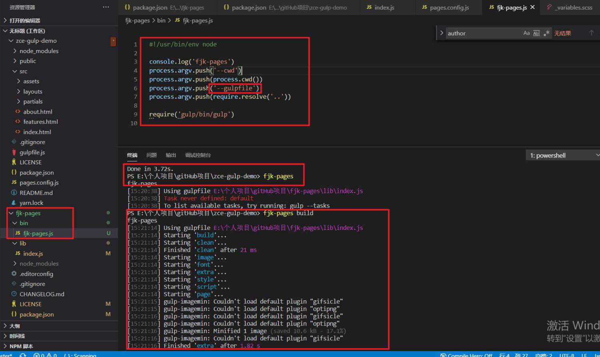Click line number 10 in editor gutter
Viewport: 600px width, 357px height.
[x=134, y=123]
